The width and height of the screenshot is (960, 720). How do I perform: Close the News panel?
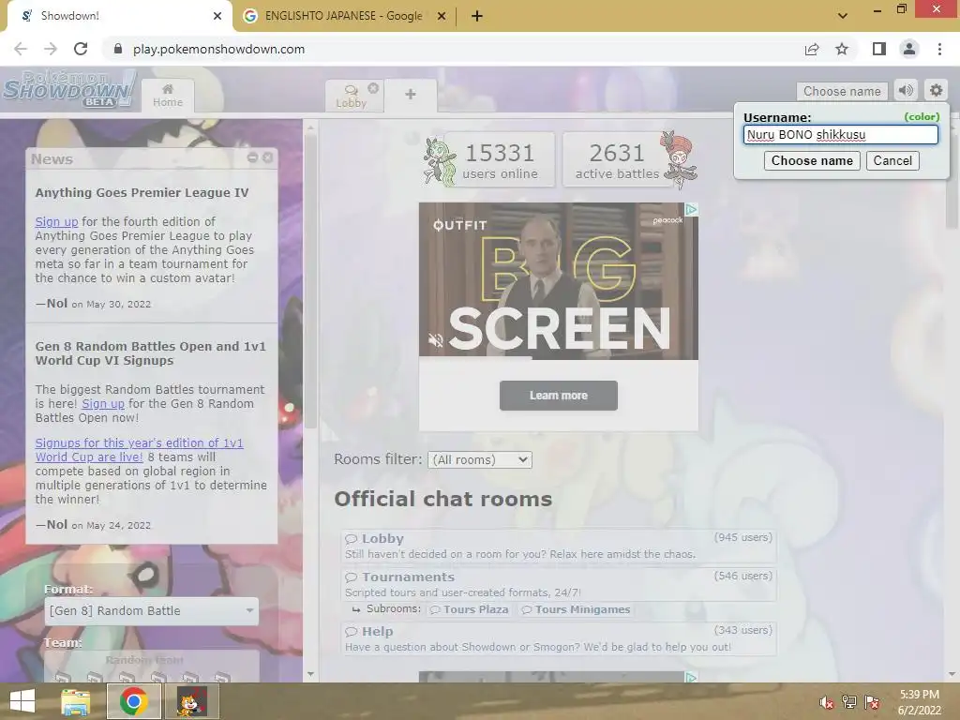tap(267, 157)
